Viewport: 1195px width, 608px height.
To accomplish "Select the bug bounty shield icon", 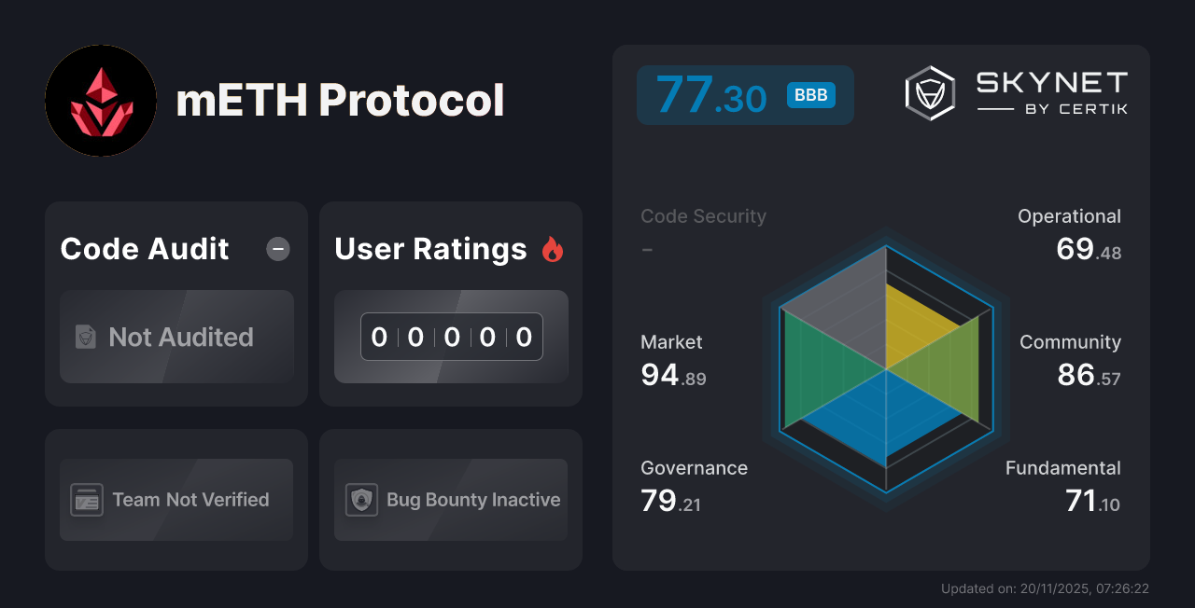I will (x=362, y=500).
